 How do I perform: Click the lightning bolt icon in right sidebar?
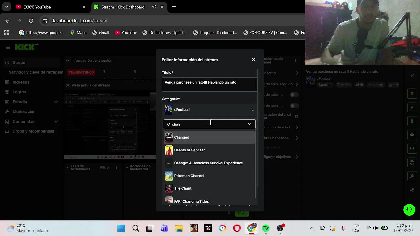[412, 107]
